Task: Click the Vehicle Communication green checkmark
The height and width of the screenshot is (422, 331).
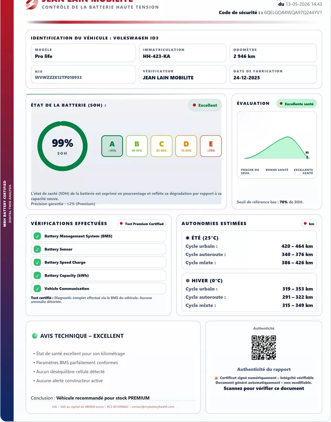Action: click(37, 289)
